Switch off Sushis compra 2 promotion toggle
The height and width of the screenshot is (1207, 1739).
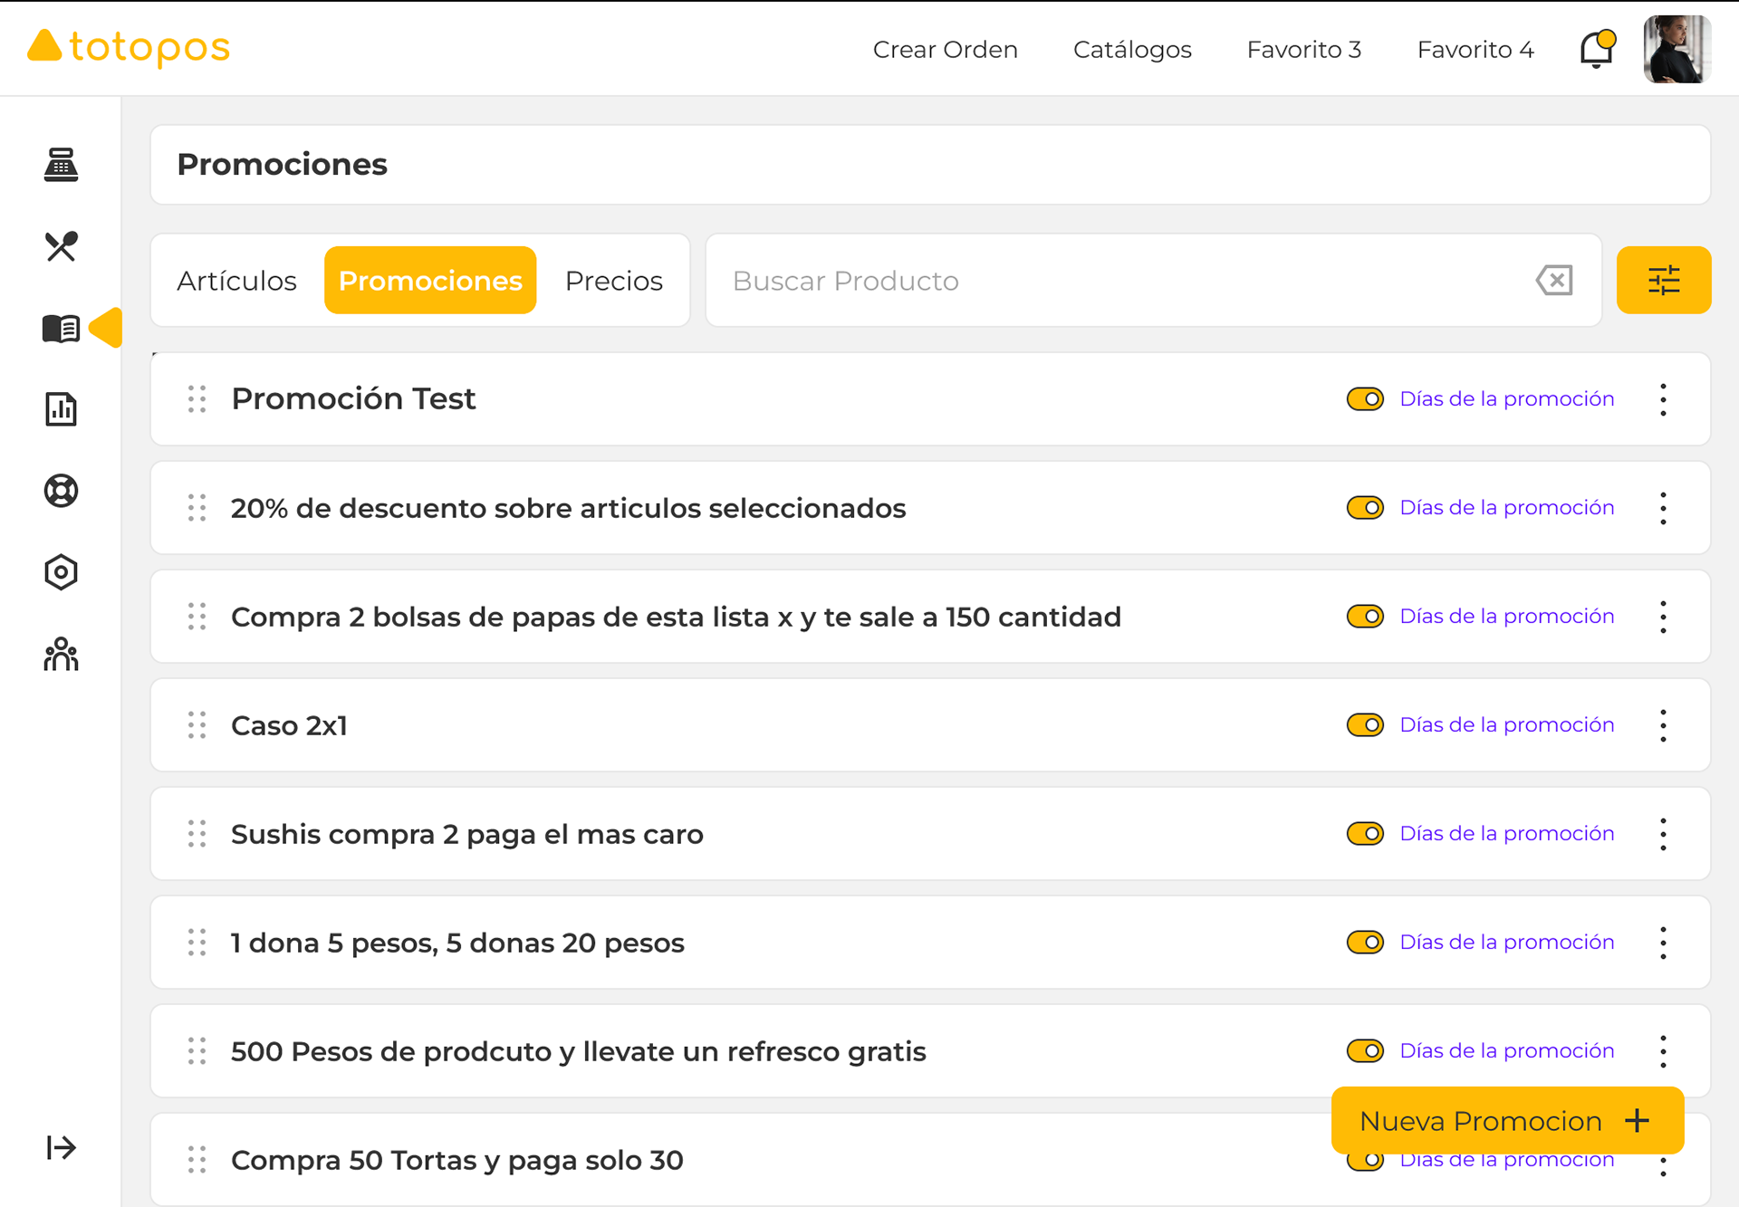tap(1364, 834)
